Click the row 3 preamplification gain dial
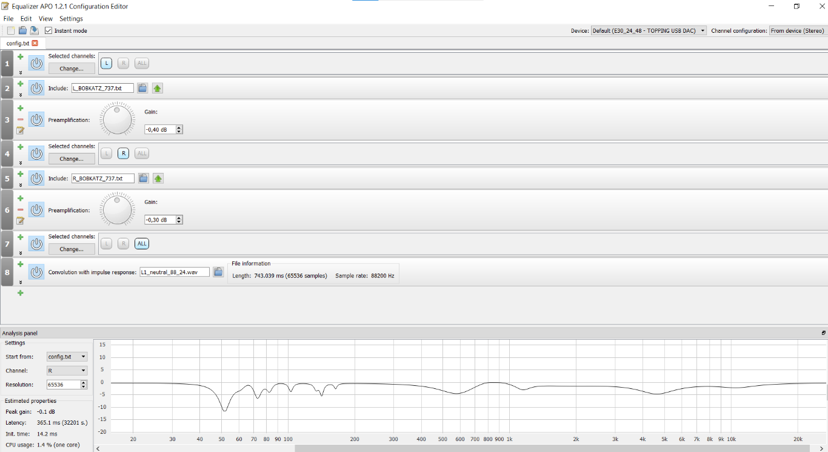The width and height of the screenshot is (828, 452). point(118,120)
